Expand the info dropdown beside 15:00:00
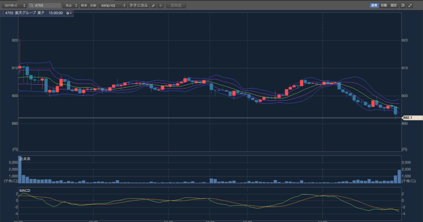The image size is (423, 222). pyautogui.click(x=69, y=13)
